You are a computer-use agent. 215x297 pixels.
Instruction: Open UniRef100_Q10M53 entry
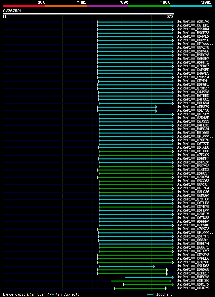point(193,170)
